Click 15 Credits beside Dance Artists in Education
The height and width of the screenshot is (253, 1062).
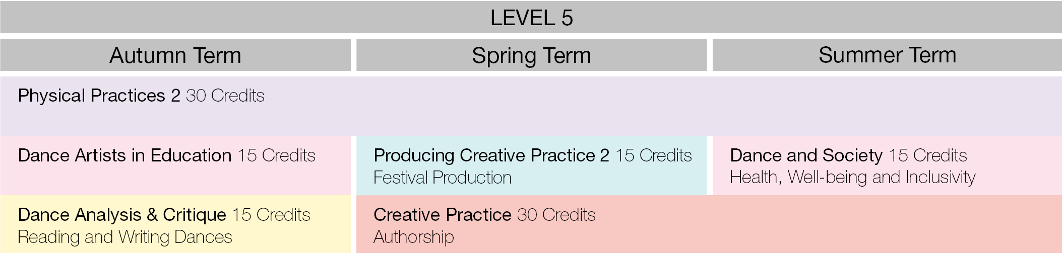click(277, 155)
